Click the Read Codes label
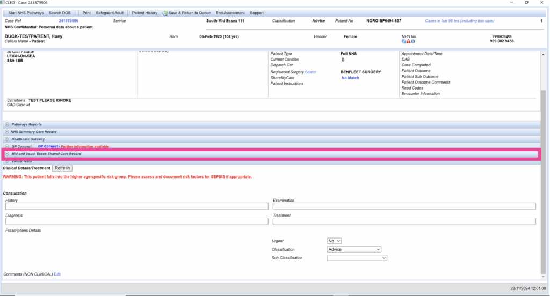The height and width of the screenshot is (297, 550). pos(412,88)
